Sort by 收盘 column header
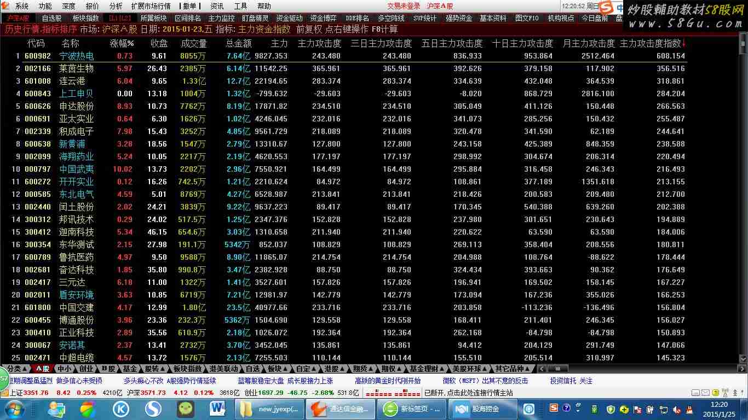 (x=159, y=43)
